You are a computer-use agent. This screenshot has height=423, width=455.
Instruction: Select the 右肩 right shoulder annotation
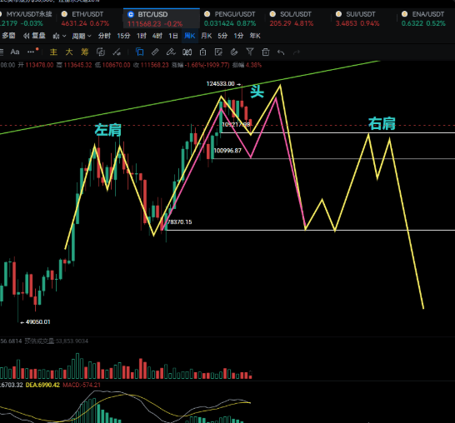click(x=382, y=123)
